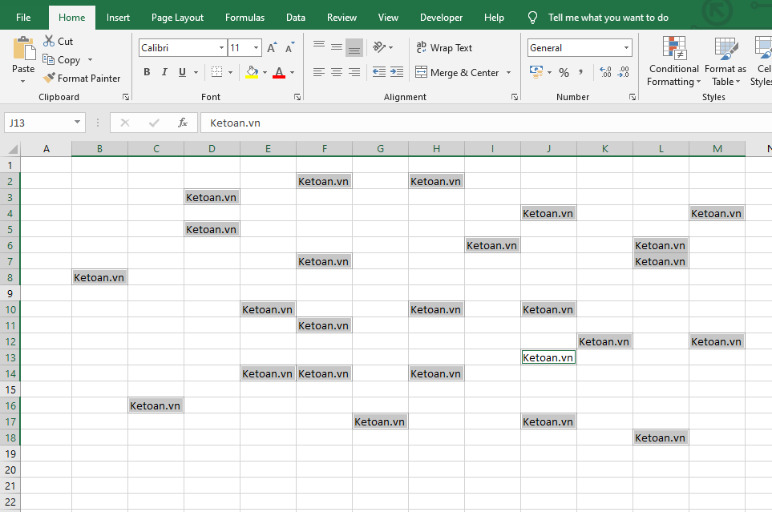
Task: Click the Name Box showing J13
Action: (38, 123)
